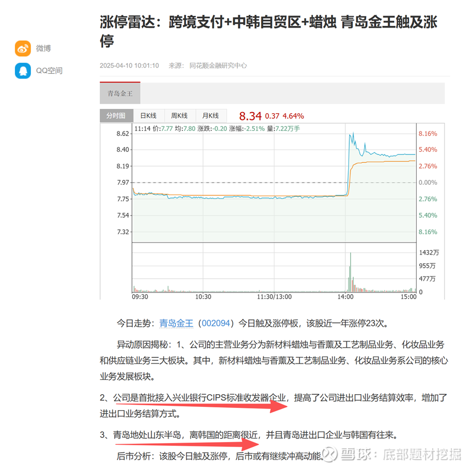Click the 14:00 time axis label
Viewport: 475px width, 469px height.
[x=345, y=297]
